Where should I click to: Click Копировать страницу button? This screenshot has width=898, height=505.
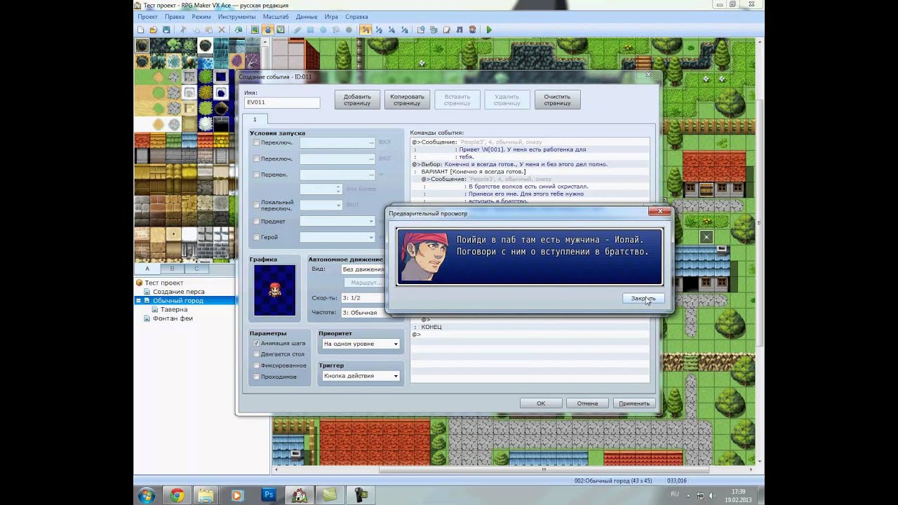pyautogui.click(x=407, y=100)
